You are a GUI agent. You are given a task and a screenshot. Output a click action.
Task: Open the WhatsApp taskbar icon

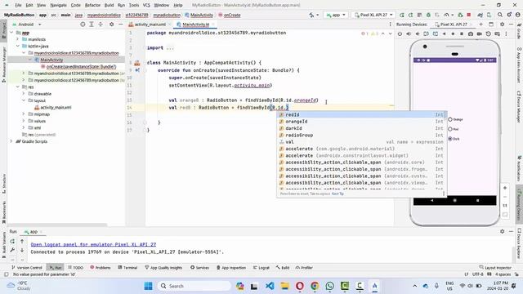tap(329, 286)
